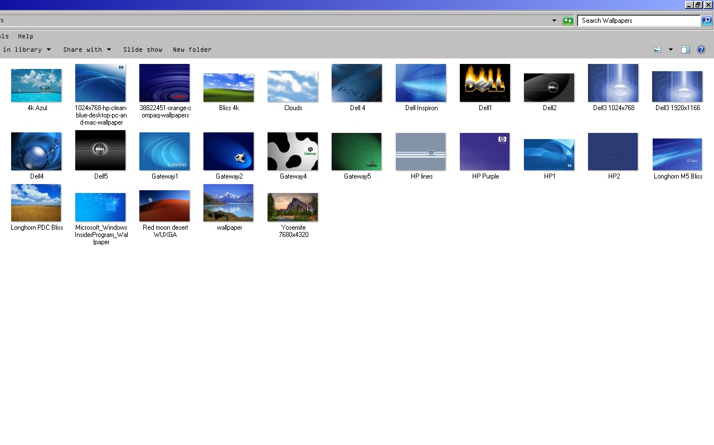This screenshot has height=445, width=714.
Task: Select the Yosemite 7680x4320 thumbnail
Action: [x=293, y=207]
